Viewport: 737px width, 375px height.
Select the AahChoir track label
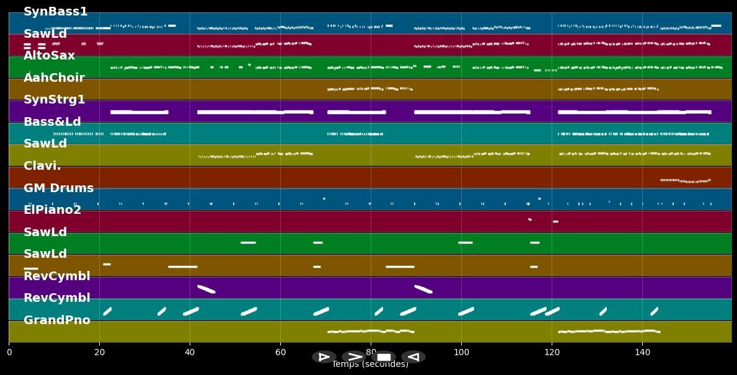(x=54, y=77)
